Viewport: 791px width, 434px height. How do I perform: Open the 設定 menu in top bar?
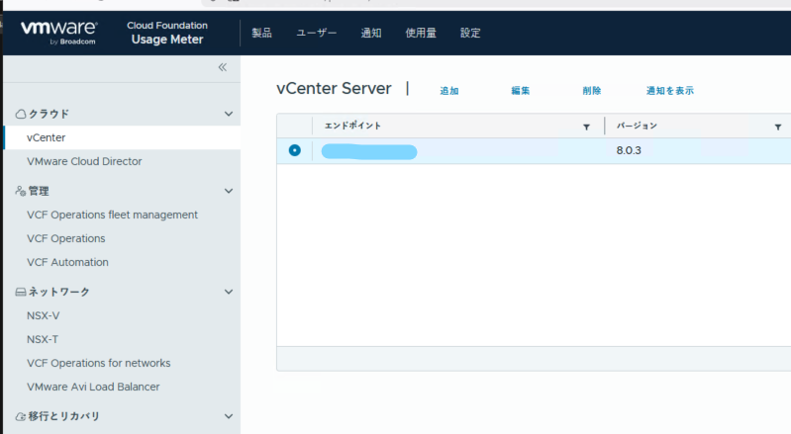pos(470,33)
